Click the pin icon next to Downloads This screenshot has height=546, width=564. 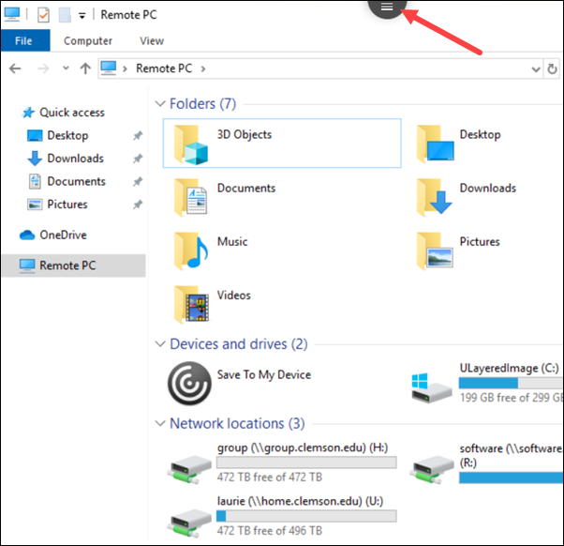[138, 159]
